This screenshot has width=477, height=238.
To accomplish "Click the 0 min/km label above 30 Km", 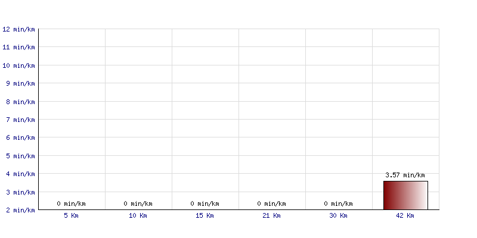I will tap(338, 203).
